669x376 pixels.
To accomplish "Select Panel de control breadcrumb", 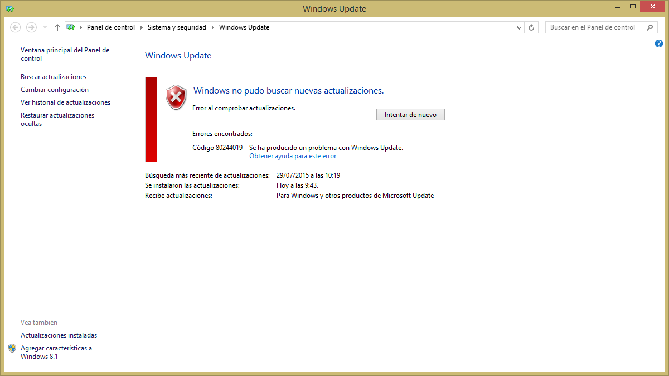I will pyautogui.click(x=111, y=27).
